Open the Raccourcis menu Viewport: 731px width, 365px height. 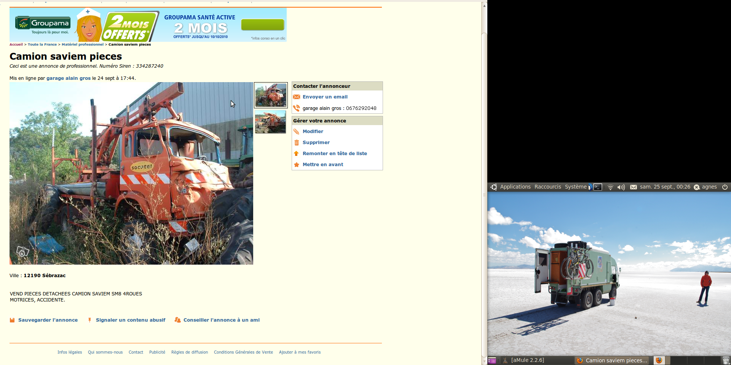click(x=547, y=187)
